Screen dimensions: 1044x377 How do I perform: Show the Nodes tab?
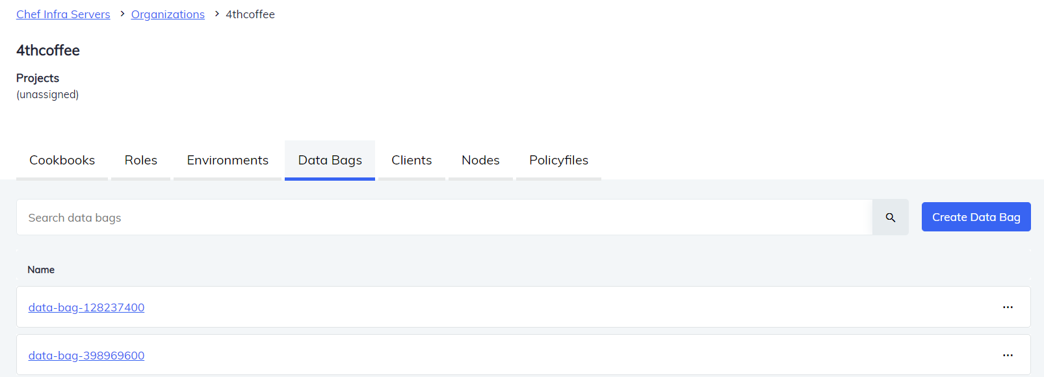pos(480,161)
